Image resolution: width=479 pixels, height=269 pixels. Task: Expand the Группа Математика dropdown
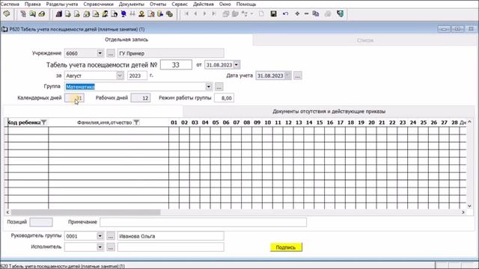click(208, 87)
